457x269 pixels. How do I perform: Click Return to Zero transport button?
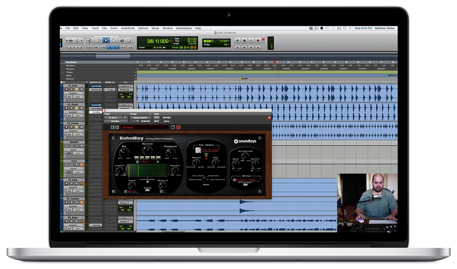(x=237, y=47)
